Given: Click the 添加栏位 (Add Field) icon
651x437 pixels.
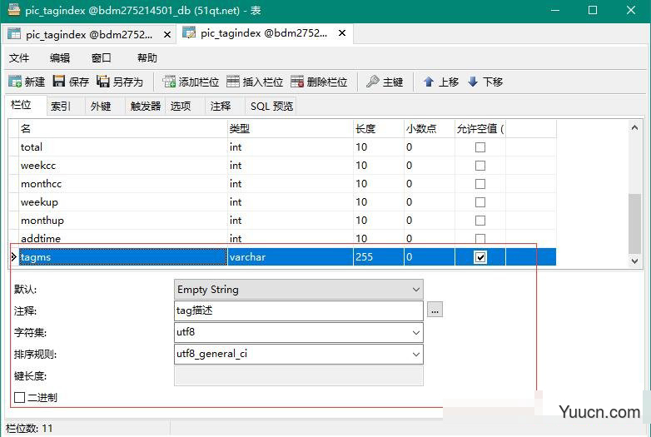Looking at the screenshot, I should click(x=169, y=82).
